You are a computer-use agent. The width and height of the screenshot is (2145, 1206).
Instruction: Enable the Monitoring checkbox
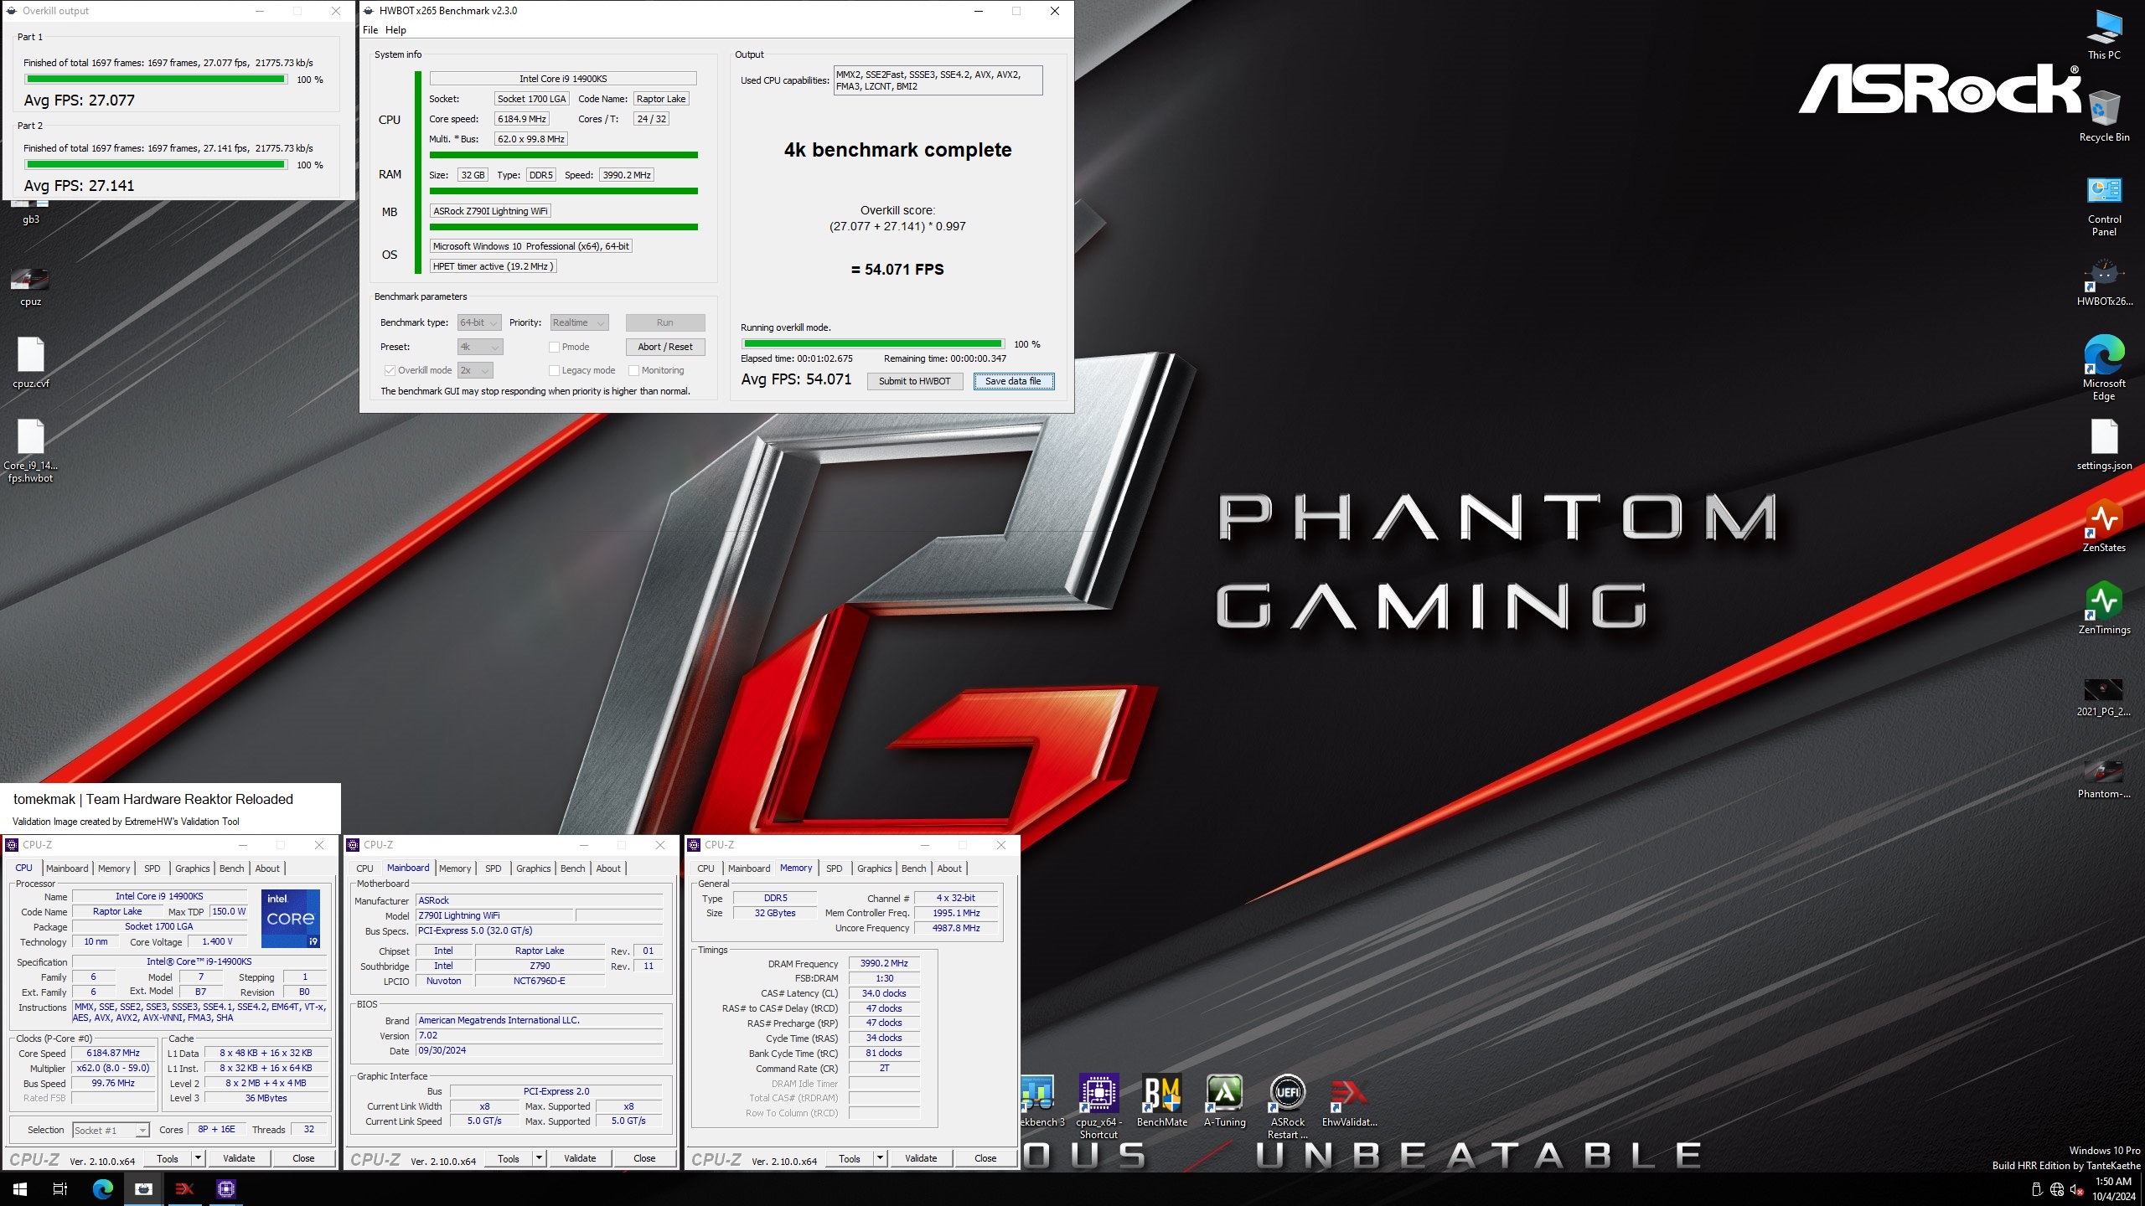(x=633, y=370)
